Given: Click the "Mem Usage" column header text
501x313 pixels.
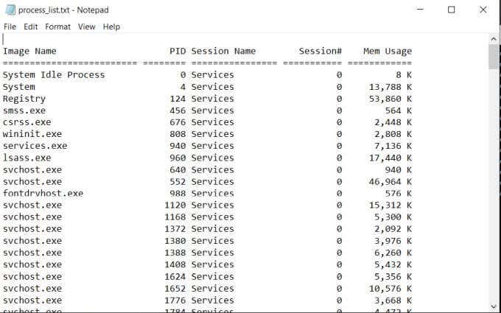Looking at the screenshot, I should click(x=388, y=52).
